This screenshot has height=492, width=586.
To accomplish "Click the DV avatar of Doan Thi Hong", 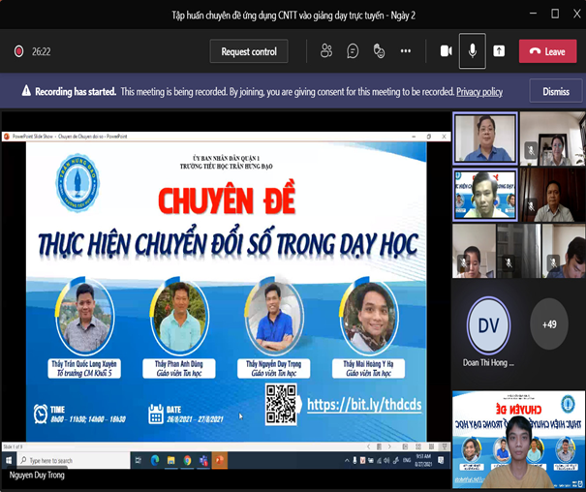I will pyautogui.click(x=488, y=325).
